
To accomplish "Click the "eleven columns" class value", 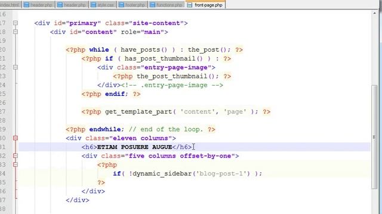I will tap(140, 138).
